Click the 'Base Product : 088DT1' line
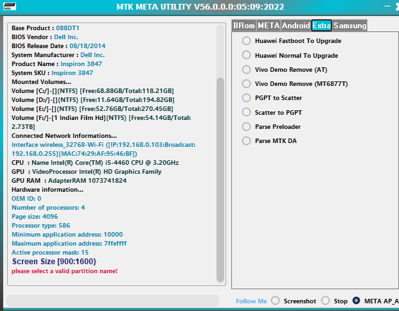The height and width of the screenshot is (311, 399). point(45,28)
